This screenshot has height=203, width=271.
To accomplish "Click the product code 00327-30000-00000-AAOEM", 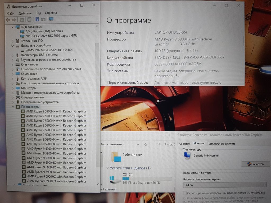I will tap(178, 64).
